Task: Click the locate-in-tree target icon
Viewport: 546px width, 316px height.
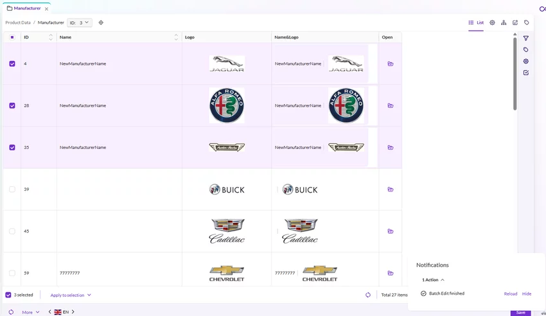Action: pyautogui.click(x=101, y=22)
